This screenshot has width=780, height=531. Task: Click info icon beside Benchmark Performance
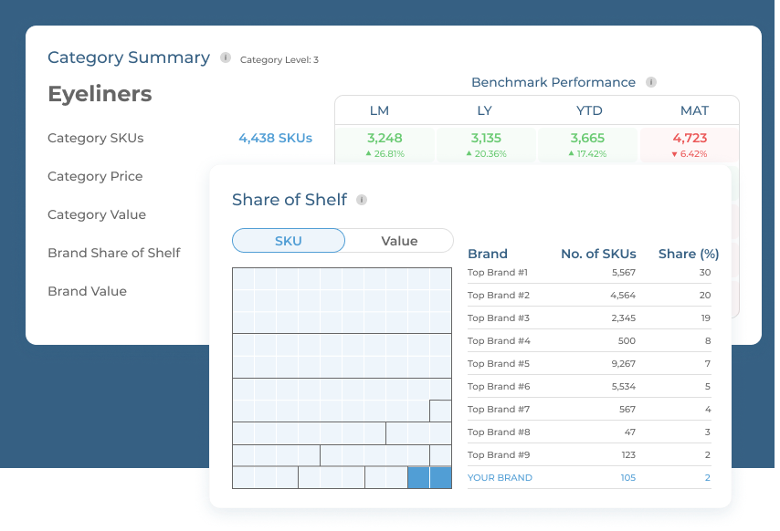651,82
